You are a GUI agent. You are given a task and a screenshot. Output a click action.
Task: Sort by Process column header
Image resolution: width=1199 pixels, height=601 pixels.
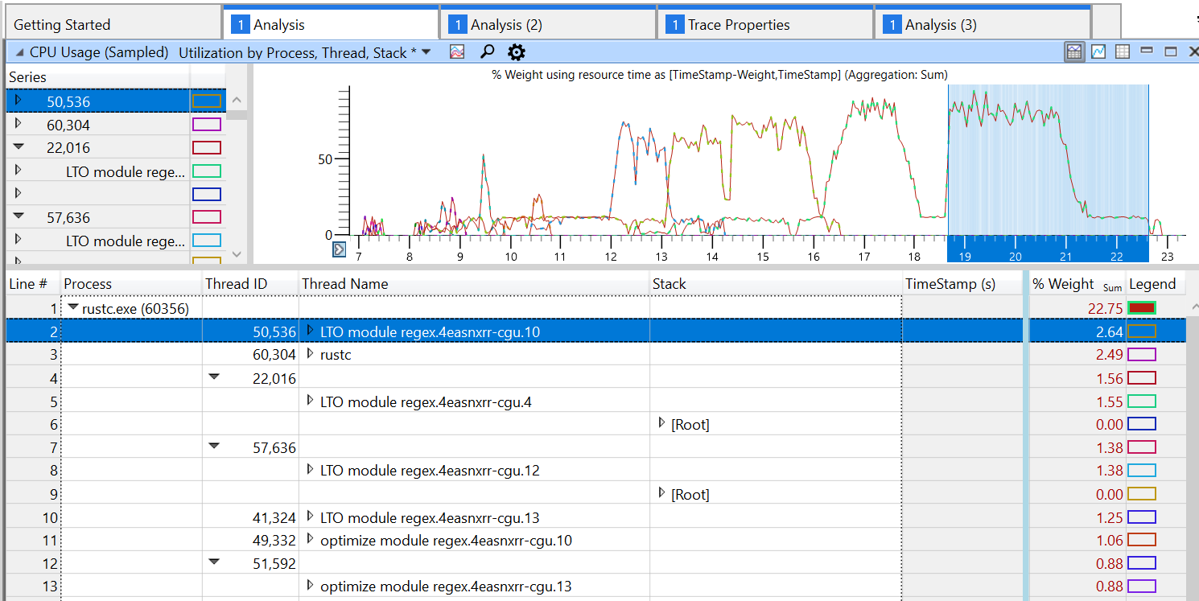pos(131,284)
